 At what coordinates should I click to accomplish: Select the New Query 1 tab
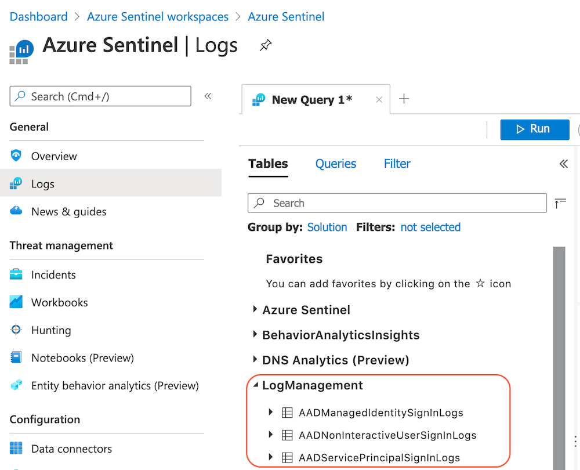313,99
